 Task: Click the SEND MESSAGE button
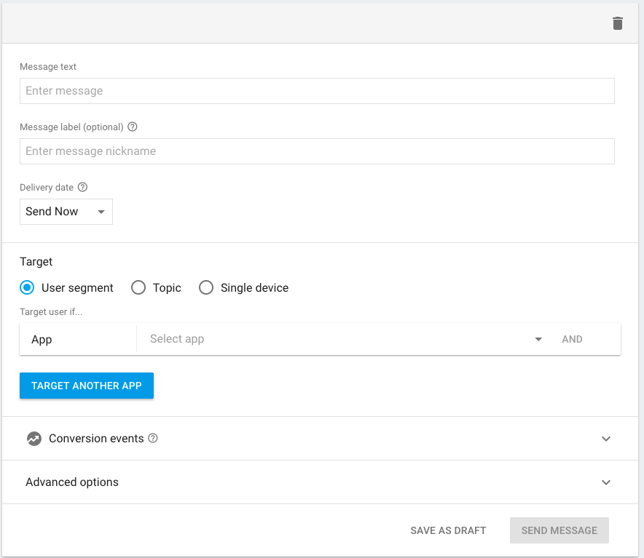pyautogui.click(x=559, y=530)
